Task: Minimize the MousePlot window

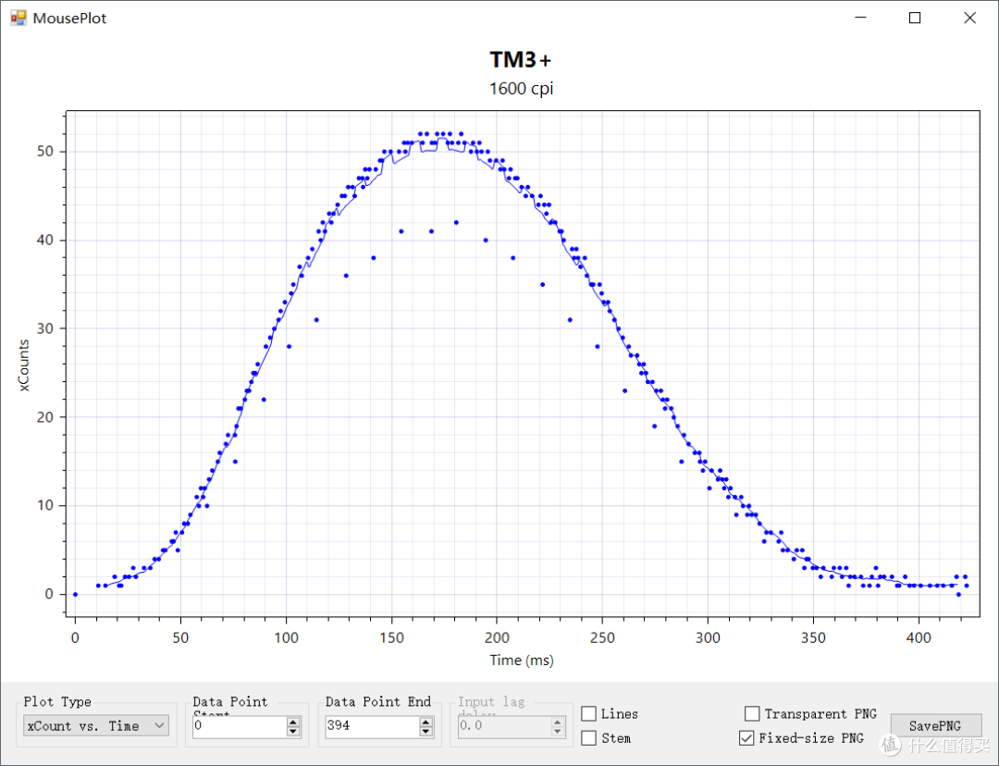Action: pos(861,18)
